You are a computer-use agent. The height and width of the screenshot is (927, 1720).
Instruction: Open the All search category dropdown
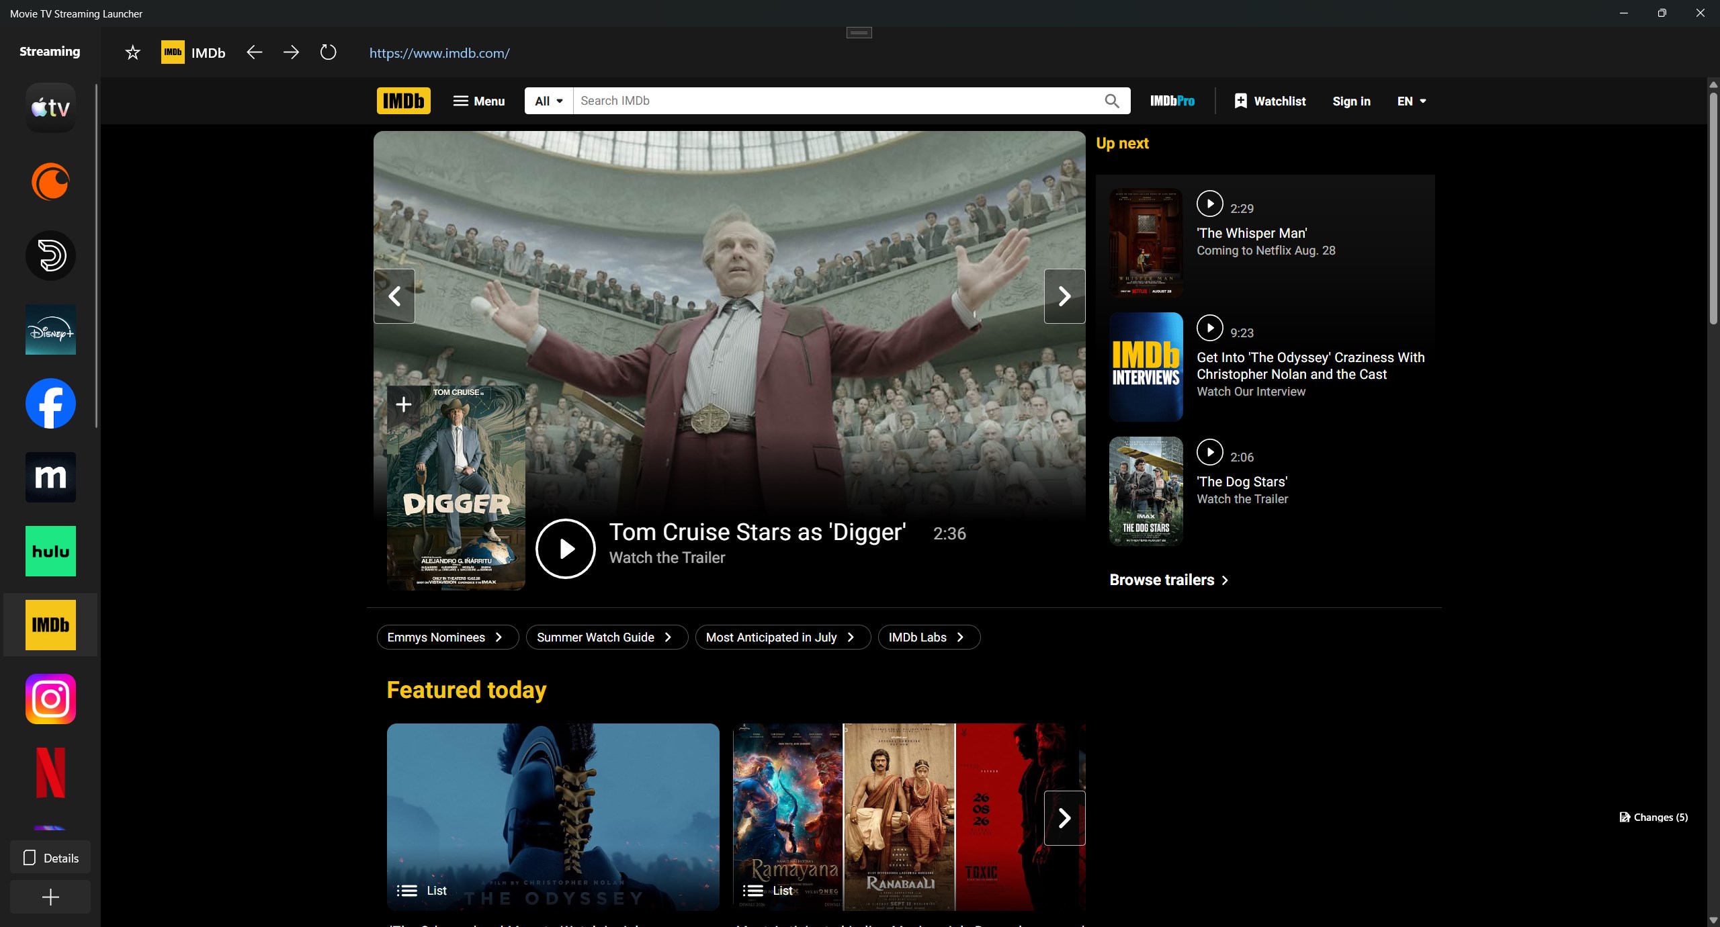549,101
